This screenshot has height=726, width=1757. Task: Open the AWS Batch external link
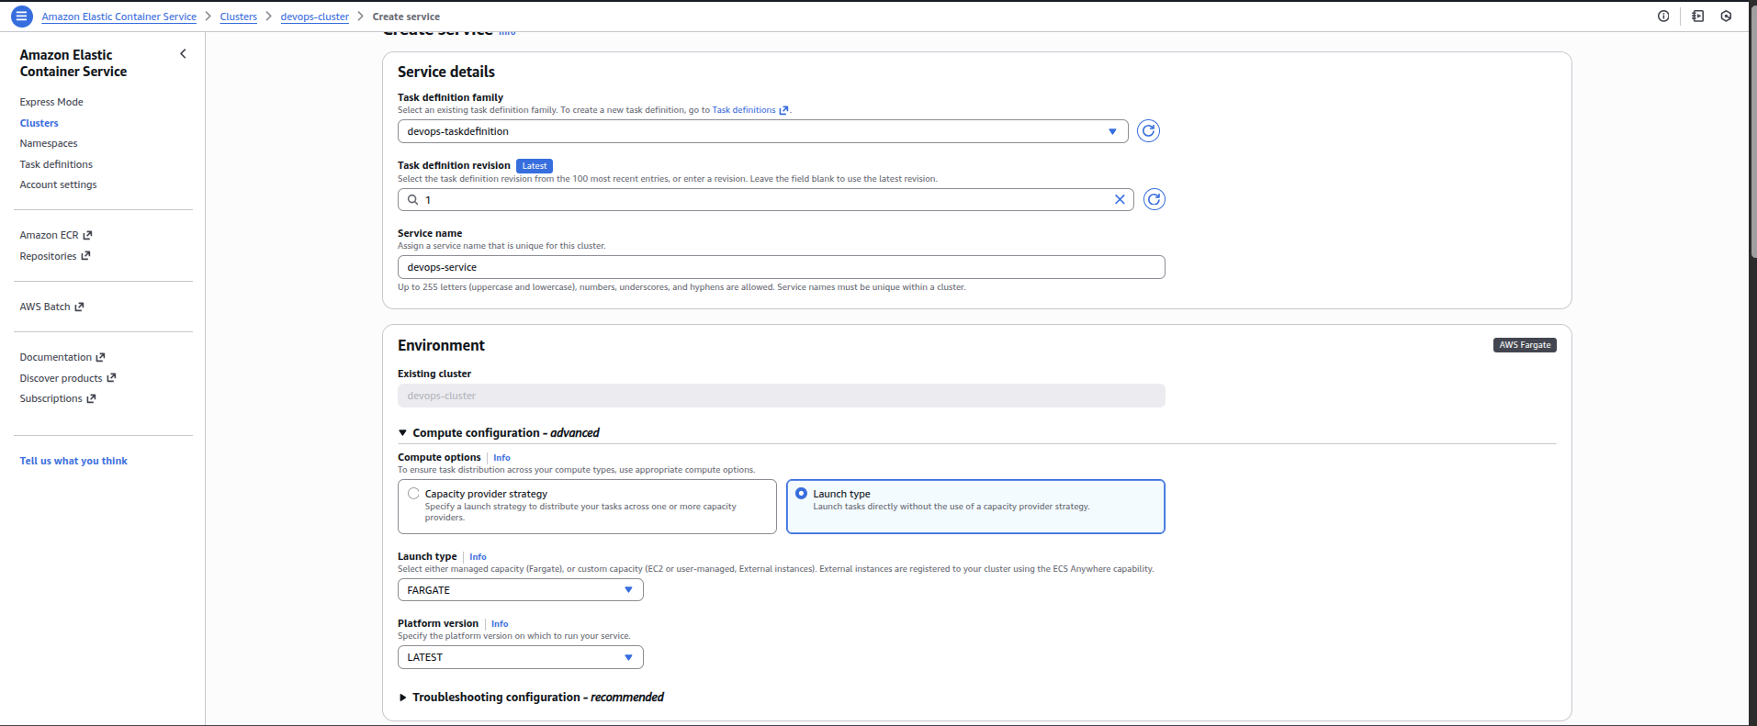(51, 307)
